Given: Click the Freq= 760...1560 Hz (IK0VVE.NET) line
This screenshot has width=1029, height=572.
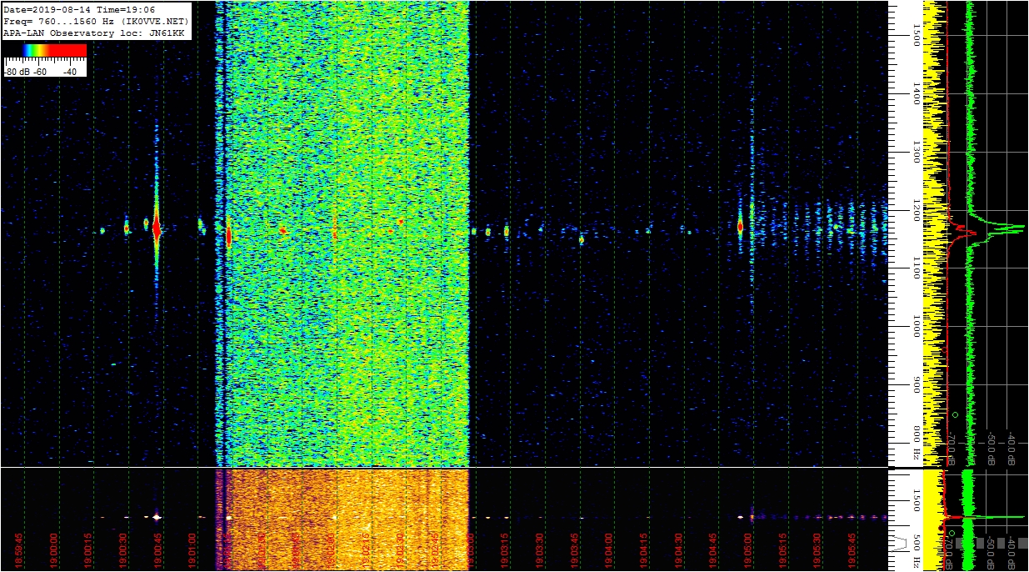Looking at the screenshot, I should coord(96,20).
